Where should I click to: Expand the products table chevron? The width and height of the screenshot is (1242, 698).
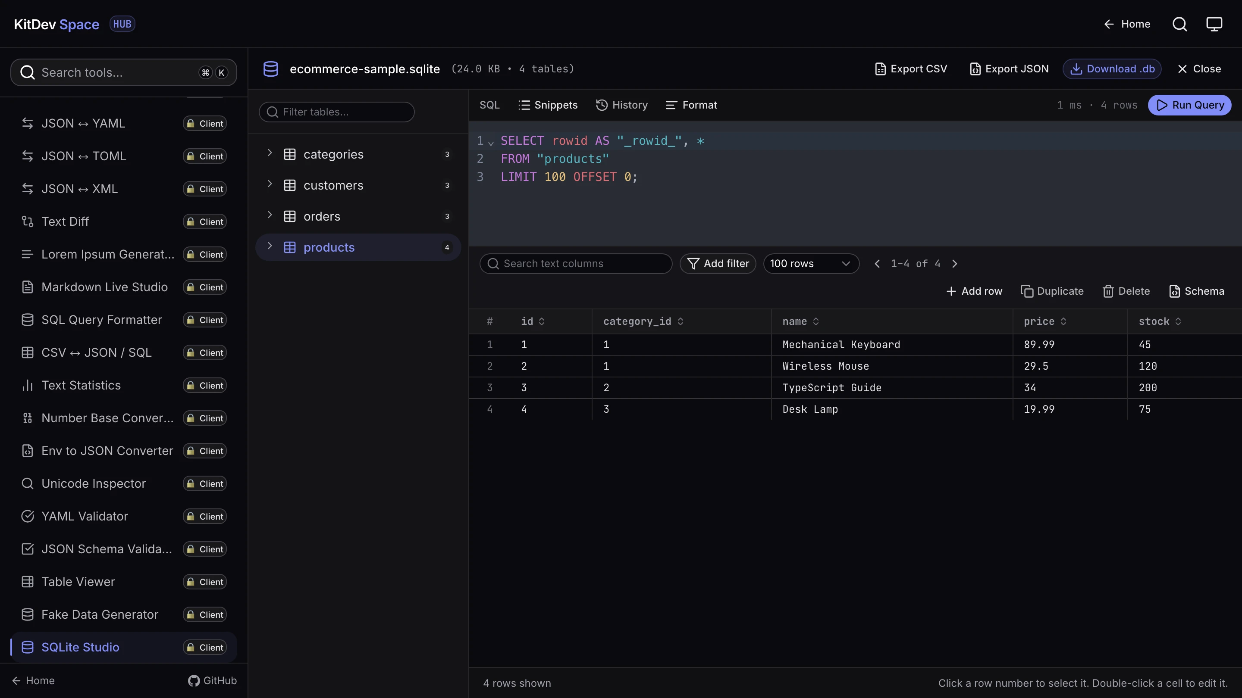(270, 246)
